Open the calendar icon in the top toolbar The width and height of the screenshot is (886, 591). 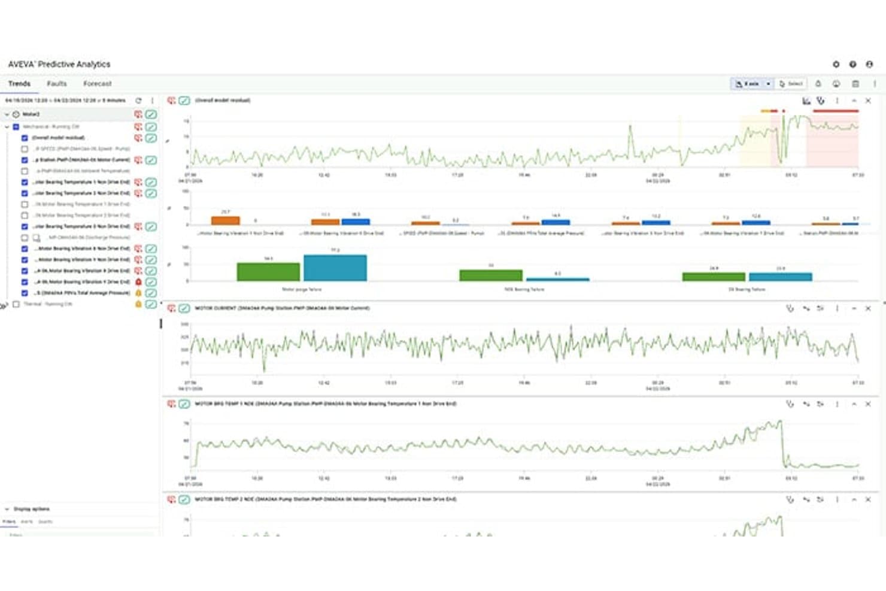click(855, 84)
